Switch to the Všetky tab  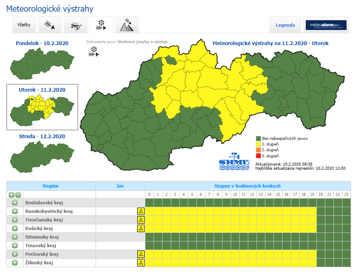pos(24,25)
